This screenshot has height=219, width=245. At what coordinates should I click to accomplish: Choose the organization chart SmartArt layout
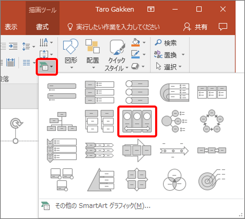tap(62, 121)
